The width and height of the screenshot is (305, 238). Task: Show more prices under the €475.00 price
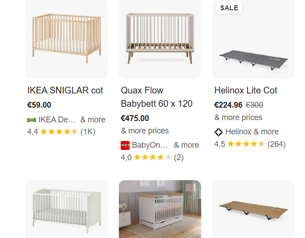point(145,131)
